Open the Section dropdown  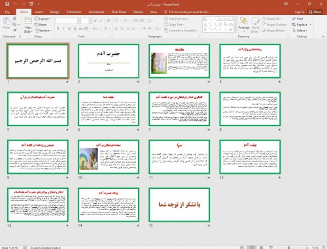[43, 31]
